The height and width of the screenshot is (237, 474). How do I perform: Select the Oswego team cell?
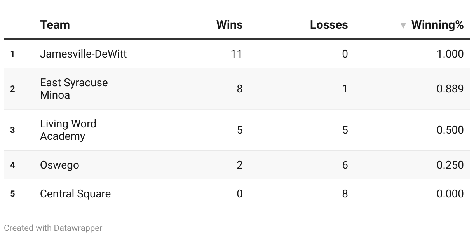(x=59, y=165)
